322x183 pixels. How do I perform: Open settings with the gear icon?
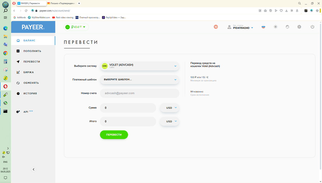[x=299, y=27]
